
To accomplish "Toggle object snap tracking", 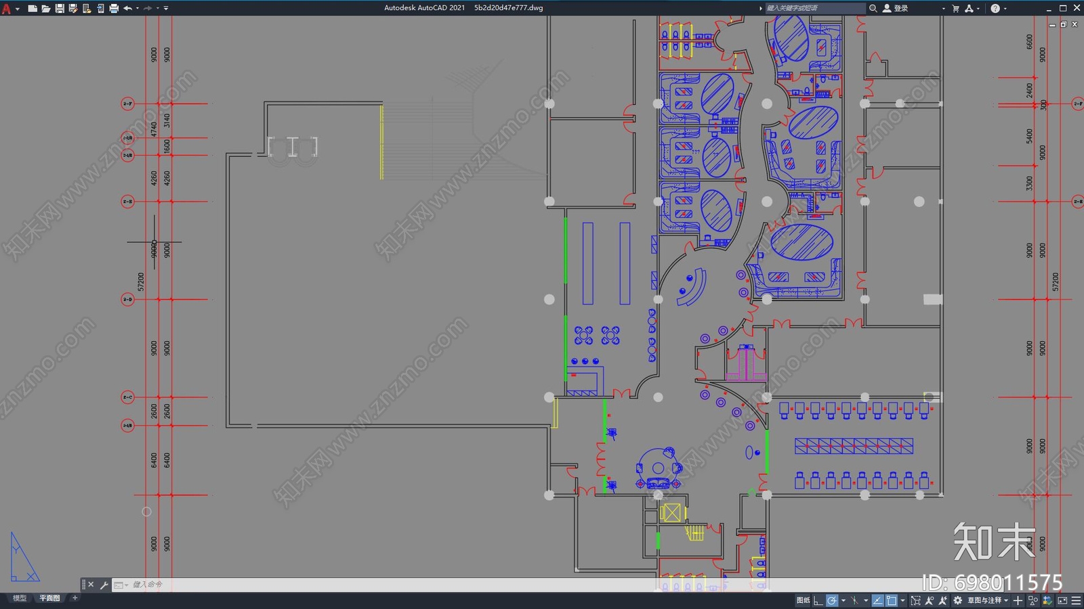I will (878, 600).
